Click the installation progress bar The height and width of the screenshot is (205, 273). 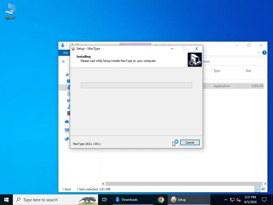136,85
